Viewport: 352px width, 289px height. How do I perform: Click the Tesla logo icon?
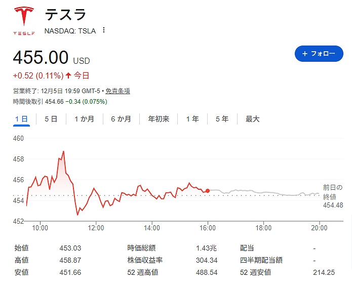(x=23, y=21)
